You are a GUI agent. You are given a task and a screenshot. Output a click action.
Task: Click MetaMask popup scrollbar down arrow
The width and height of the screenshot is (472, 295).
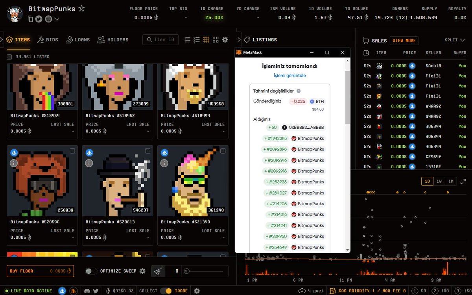click(x=347, y=250)
